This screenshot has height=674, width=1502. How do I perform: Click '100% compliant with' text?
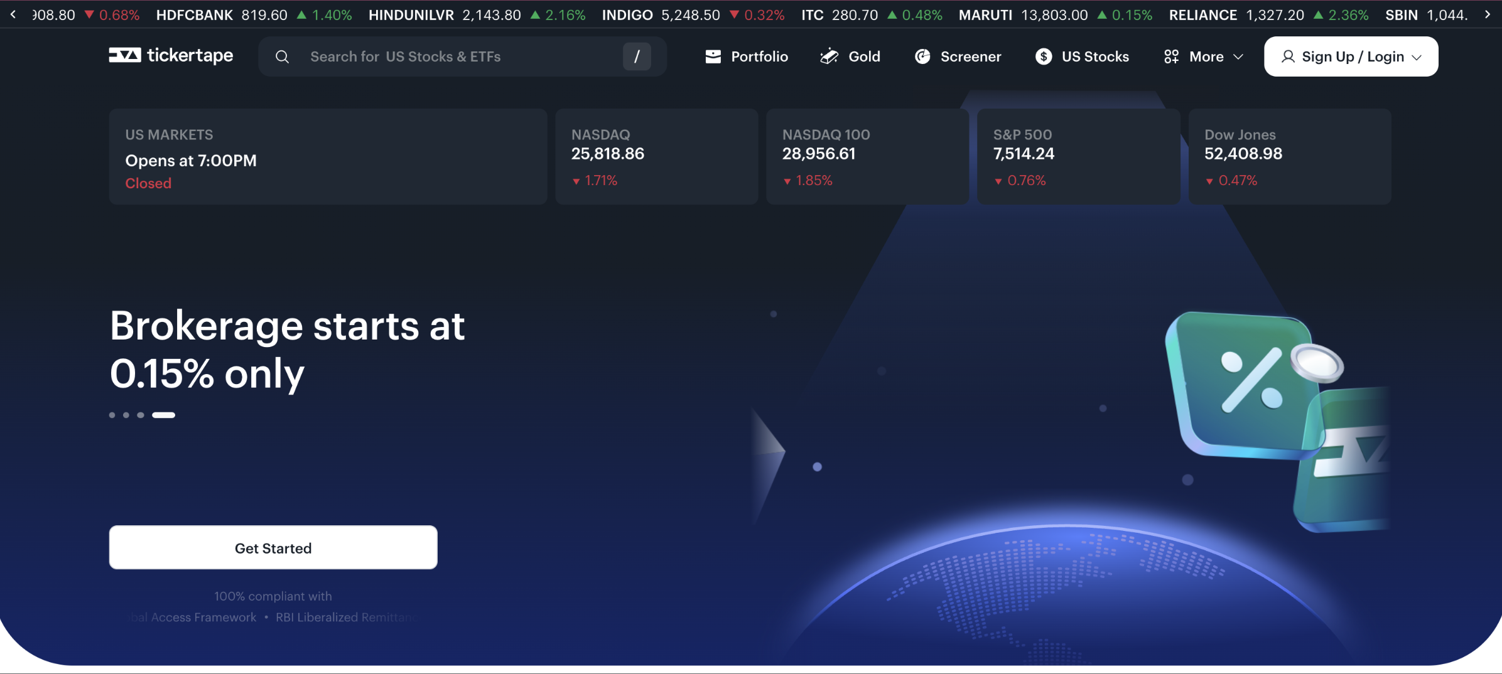tap(273, 596)
